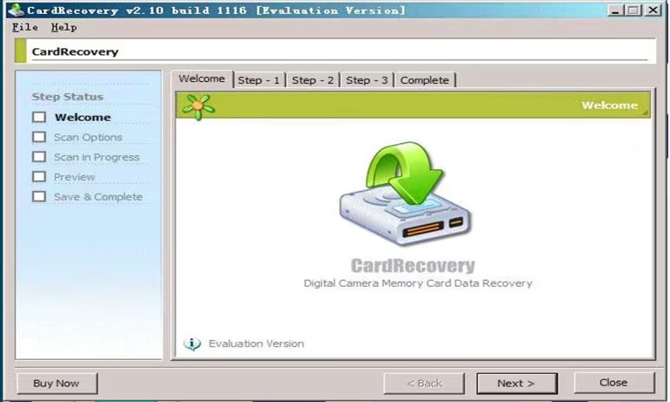
Task: Click the Close button at bottom
Action: click(x=613, y=382)
